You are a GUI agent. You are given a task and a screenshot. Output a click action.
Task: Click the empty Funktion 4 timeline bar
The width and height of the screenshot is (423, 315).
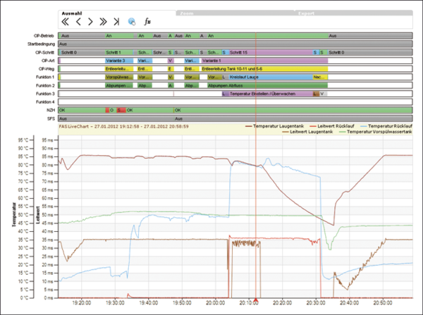pos(235,102)
